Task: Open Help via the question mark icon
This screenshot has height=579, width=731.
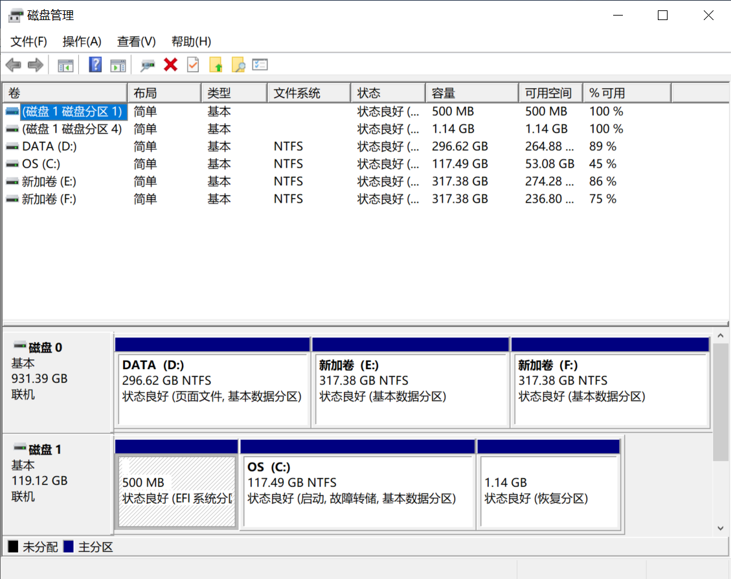Action: click(95, 65)
